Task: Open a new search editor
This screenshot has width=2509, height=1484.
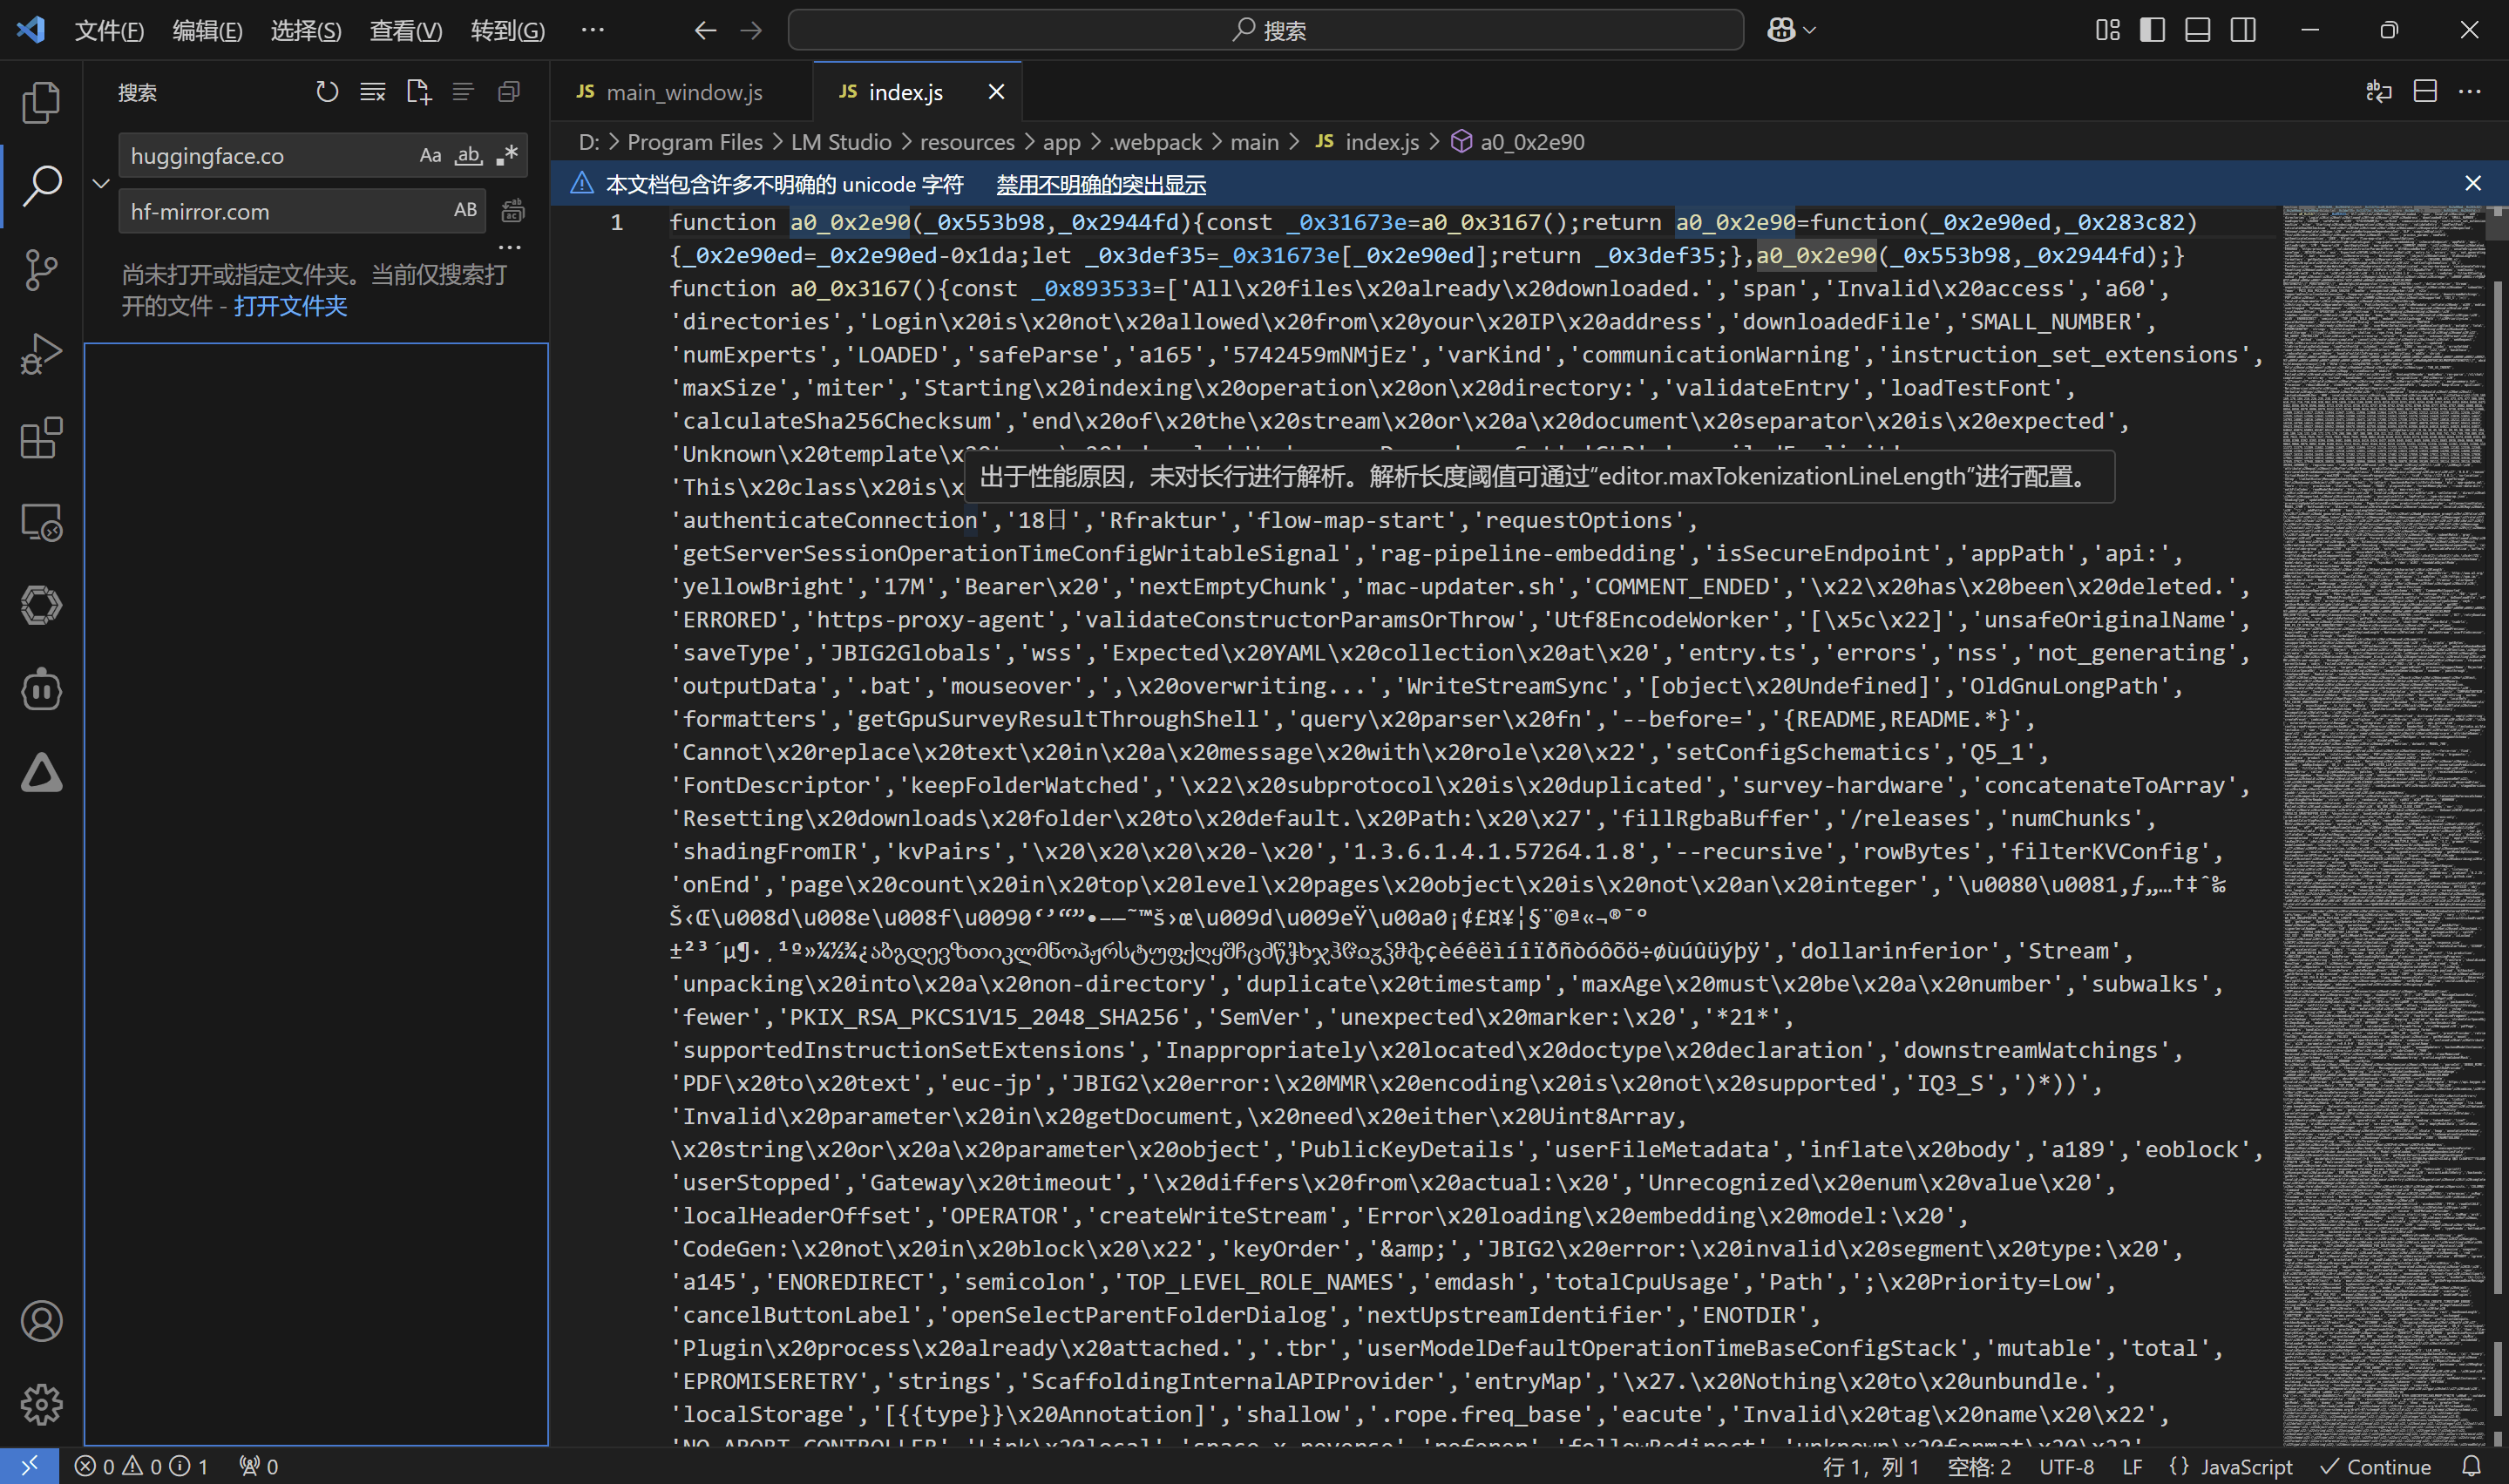Action: pos(418,92)
